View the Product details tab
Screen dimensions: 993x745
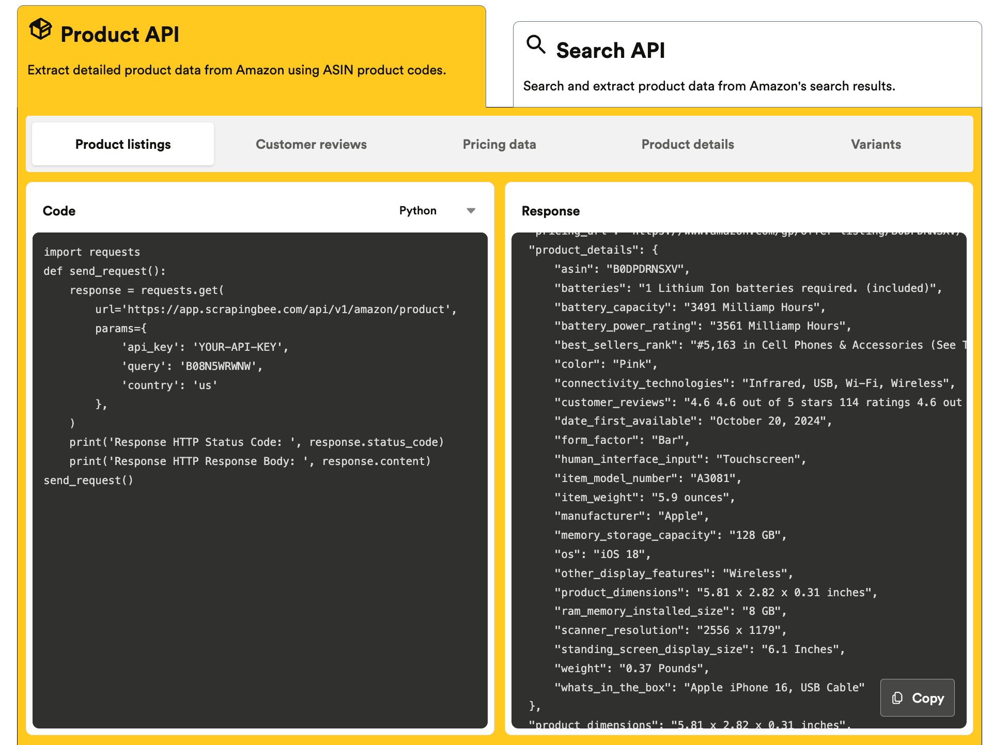click(687, 144)
